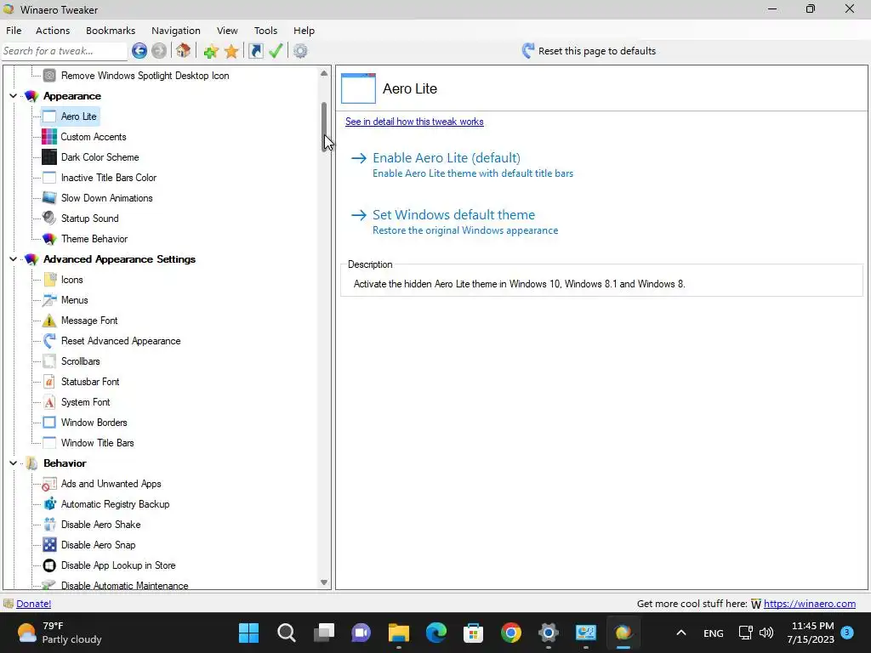871x653 pixels.
Task: Open bookmarks with the gold star icon
Action: click(231, 52)
